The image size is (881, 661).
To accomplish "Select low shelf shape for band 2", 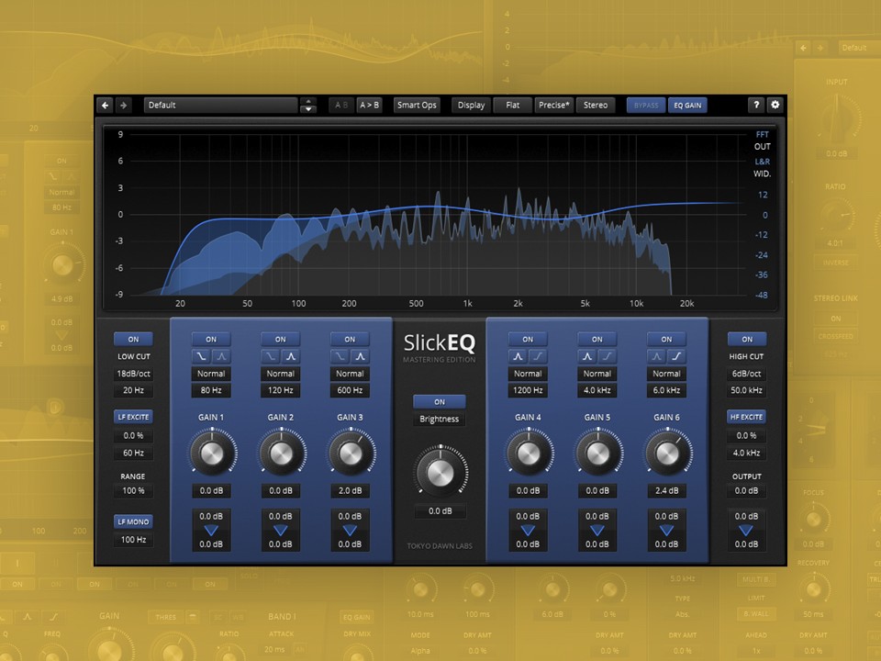I will point(270,356).
